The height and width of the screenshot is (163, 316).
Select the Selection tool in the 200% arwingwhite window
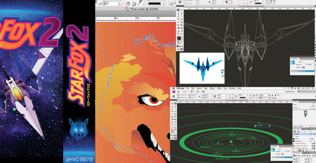[x=178, y=10]
